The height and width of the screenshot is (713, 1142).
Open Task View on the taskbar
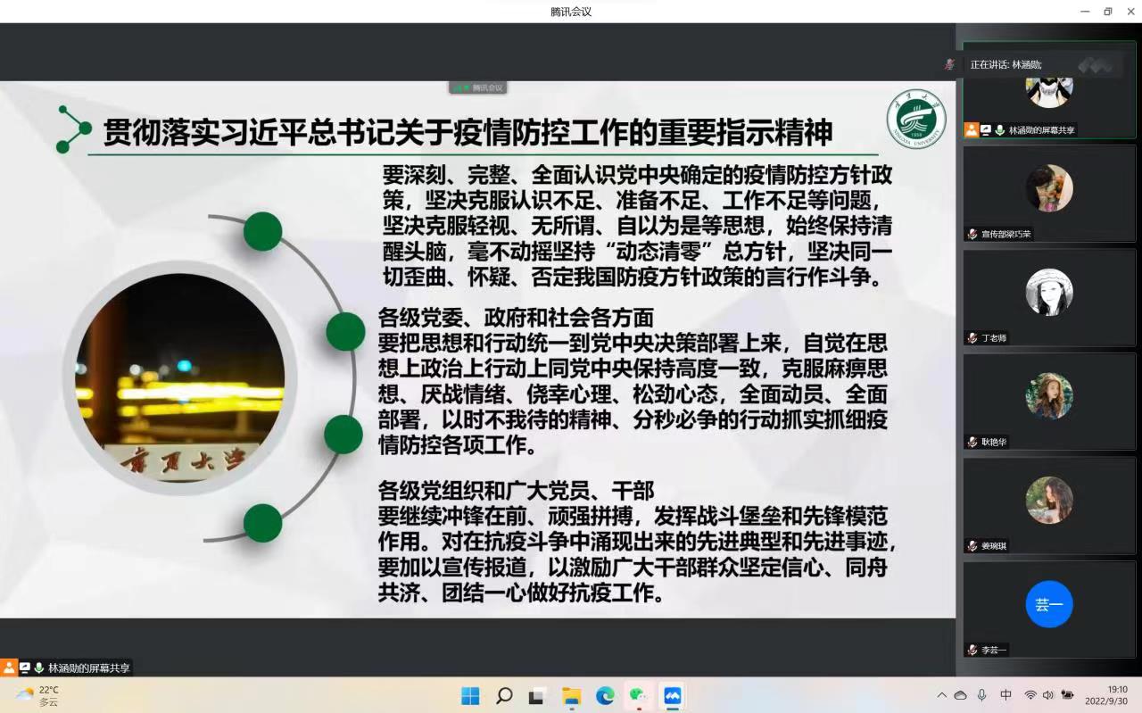(x=537, y=696)
